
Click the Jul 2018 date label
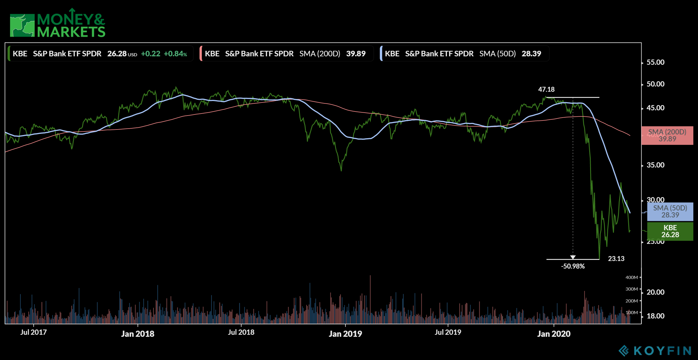pyautogui.click(x=241, y=332)
